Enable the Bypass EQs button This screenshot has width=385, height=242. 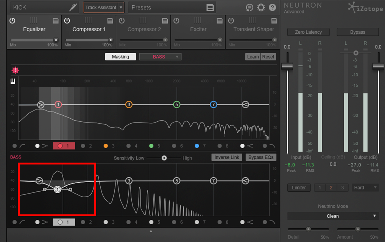260,157
